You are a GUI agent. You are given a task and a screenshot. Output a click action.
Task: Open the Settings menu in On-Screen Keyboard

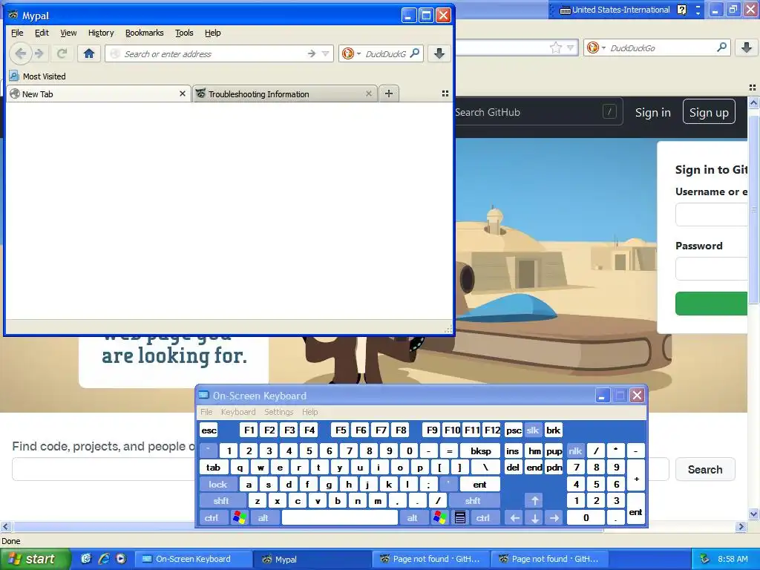pyautogui.click(x=279, y=411)
